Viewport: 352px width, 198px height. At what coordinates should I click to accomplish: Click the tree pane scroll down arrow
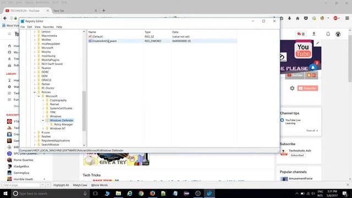click(84, 145)
